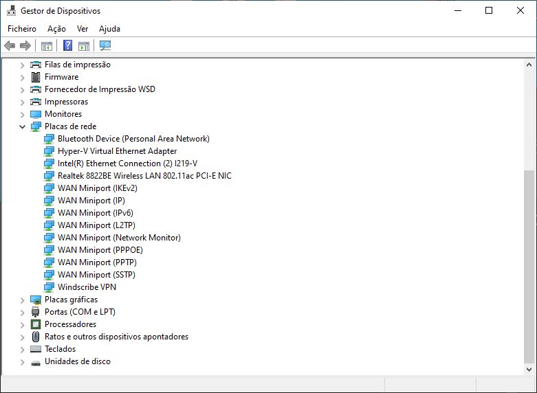Minimize the Gestor de Dispositivos window

pos(458,10)
